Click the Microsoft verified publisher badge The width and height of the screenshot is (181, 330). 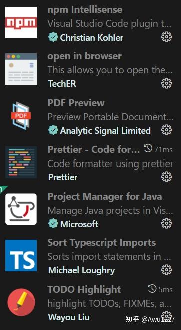click(53, 224)
